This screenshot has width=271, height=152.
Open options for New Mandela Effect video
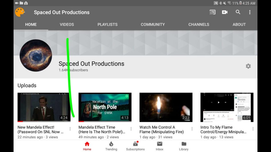pos(70,129)
